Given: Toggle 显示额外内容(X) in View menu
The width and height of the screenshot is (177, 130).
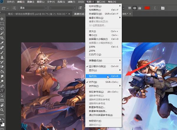Looking at the screenshot, I should 103,66.
